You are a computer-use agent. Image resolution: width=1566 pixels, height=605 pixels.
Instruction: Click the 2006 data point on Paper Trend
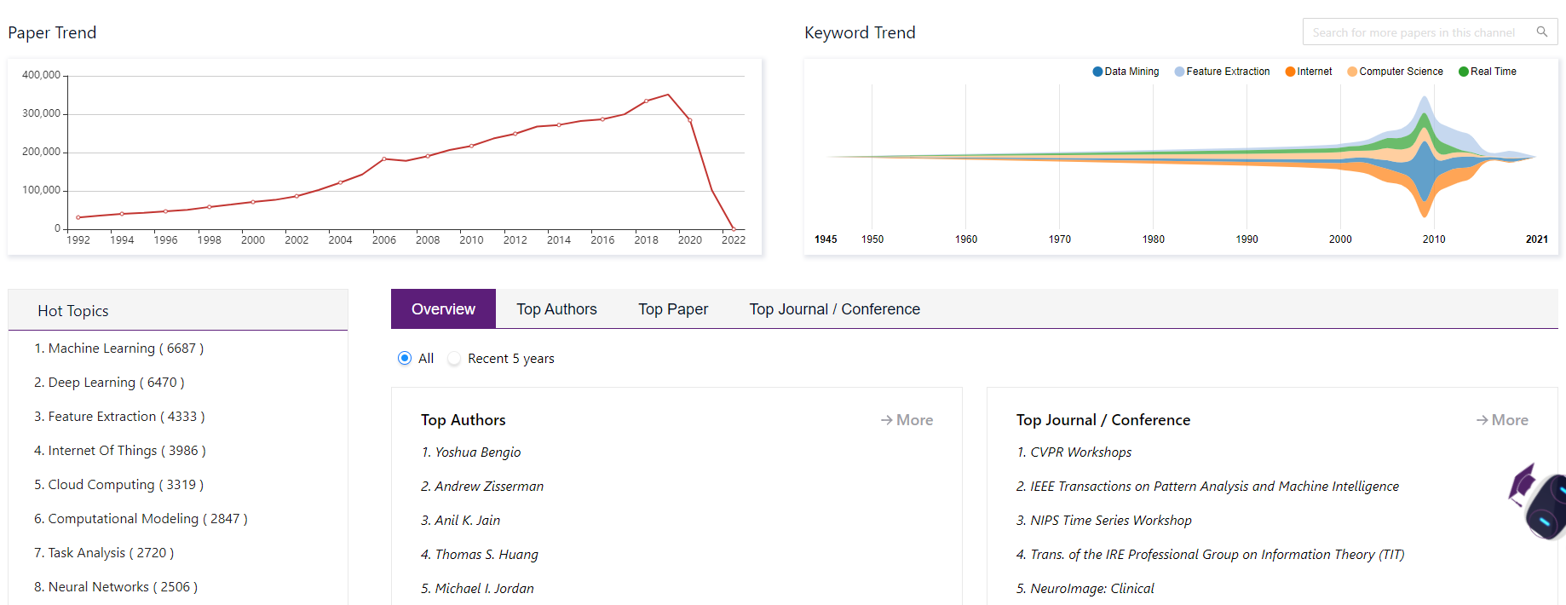[x=384, y=158]
